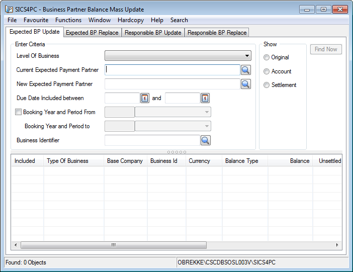Click the New Expected Payment Partner lookup icon

click(245, 84)
